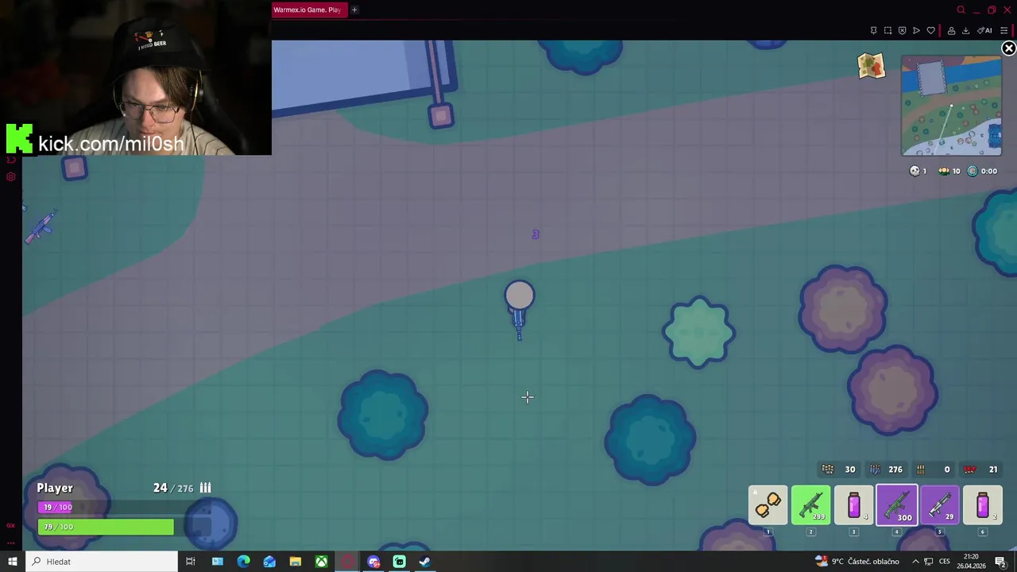Screen dimensions: 1017x572
Task: Click the players alive counter 10
Action: 949,171
